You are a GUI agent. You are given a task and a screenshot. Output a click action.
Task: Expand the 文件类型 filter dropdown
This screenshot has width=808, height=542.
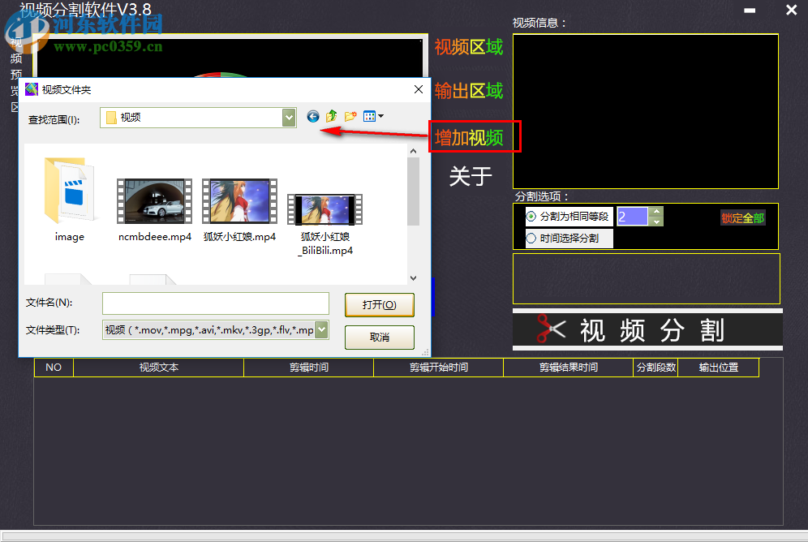[x=321, y=329]
